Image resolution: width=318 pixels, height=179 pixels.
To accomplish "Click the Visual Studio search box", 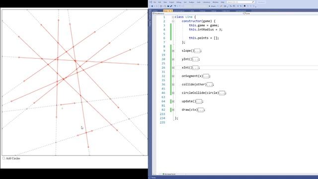I will [x=240, y=2].
